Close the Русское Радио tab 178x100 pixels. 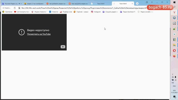21,4
